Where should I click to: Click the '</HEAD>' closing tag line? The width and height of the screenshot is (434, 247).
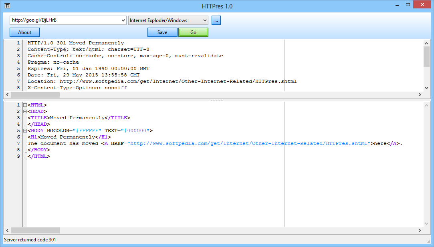coord(39,124)
